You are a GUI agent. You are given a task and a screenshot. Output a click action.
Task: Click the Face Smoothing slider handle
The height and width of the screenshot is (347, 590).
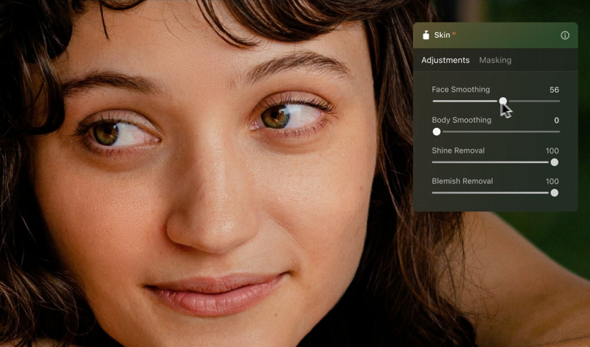(503, 101)
